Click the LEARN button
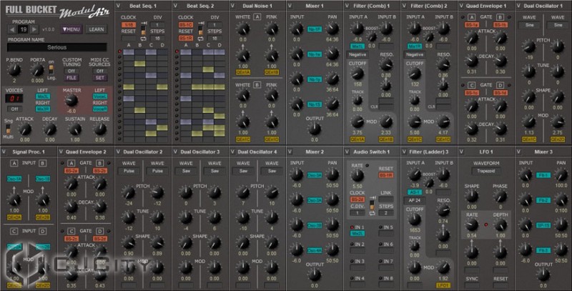The height and width of the screenshot is (291, 572). (97, 29)
